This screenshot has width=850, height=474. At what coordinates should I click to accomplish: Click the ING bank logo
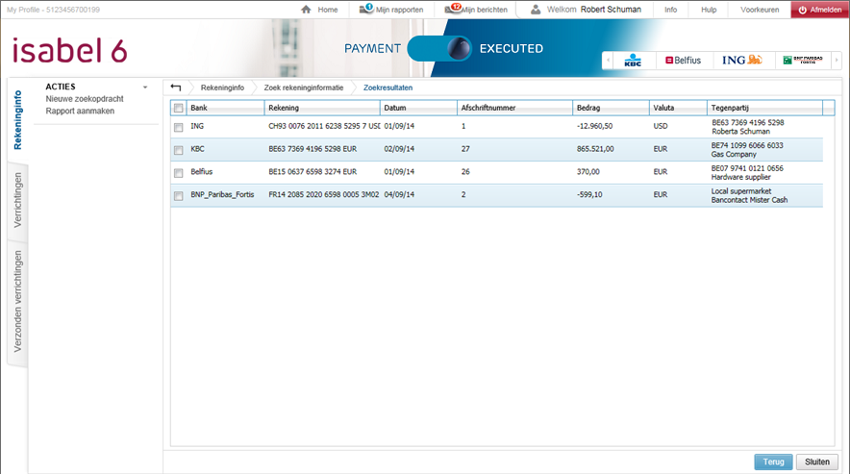point(741,61)
